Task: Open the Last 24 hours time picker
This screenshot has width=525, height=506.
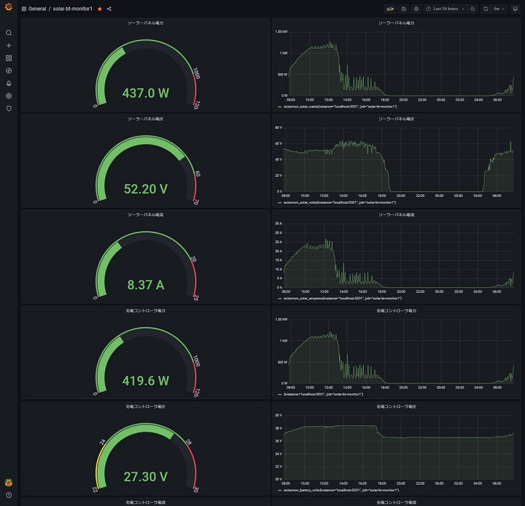Action: coord(445,9)
